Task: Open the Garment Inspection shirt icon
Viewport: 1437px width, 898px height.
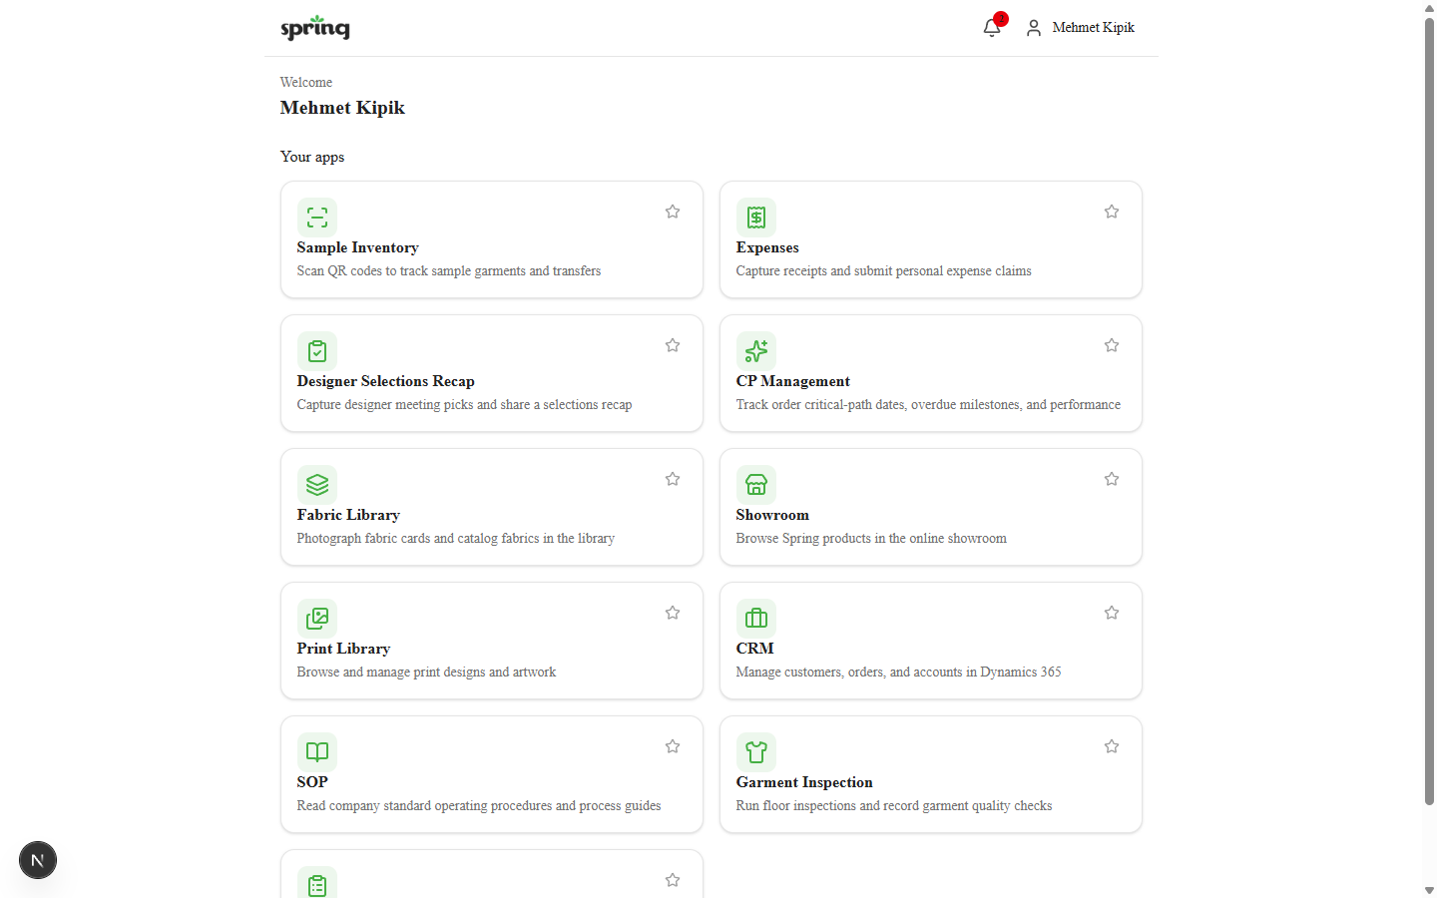Action: pyautogui.click(x=756, y=752)
